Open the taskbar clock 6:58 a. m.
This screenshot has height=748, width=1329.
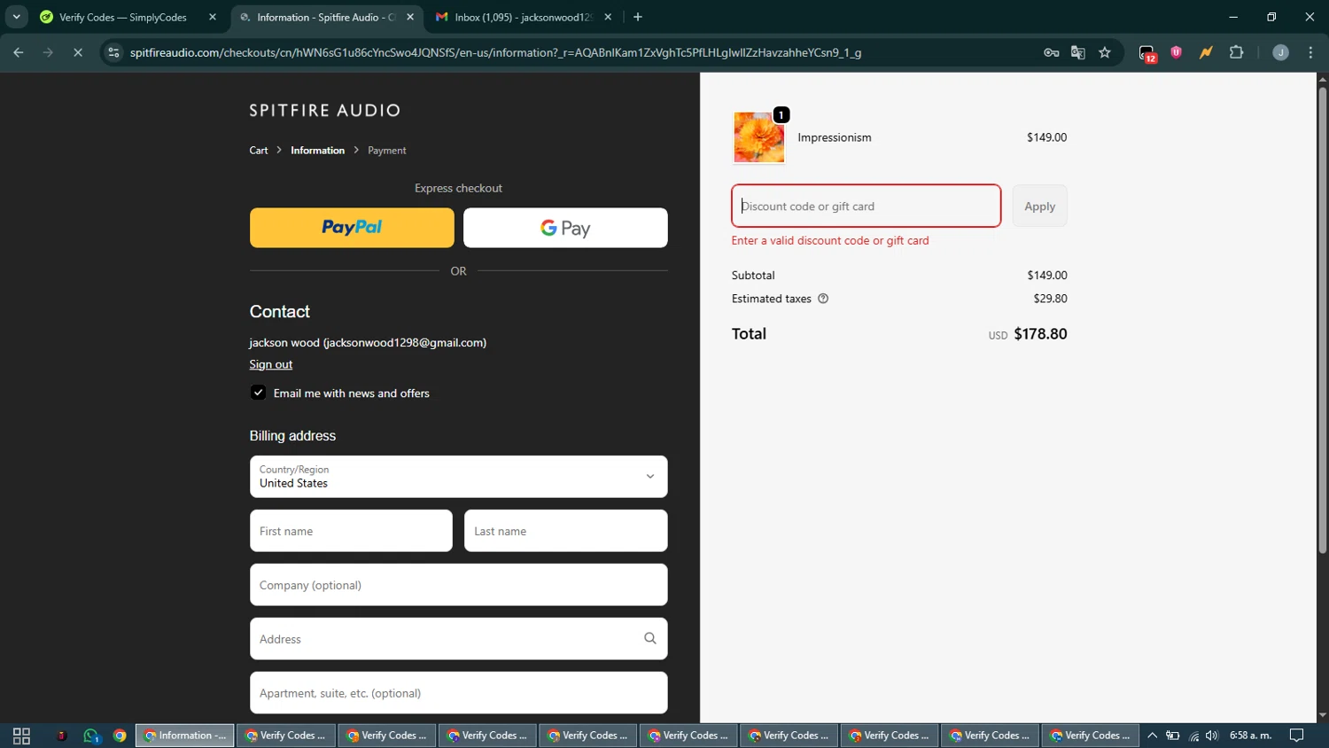tap(1251, 736)
